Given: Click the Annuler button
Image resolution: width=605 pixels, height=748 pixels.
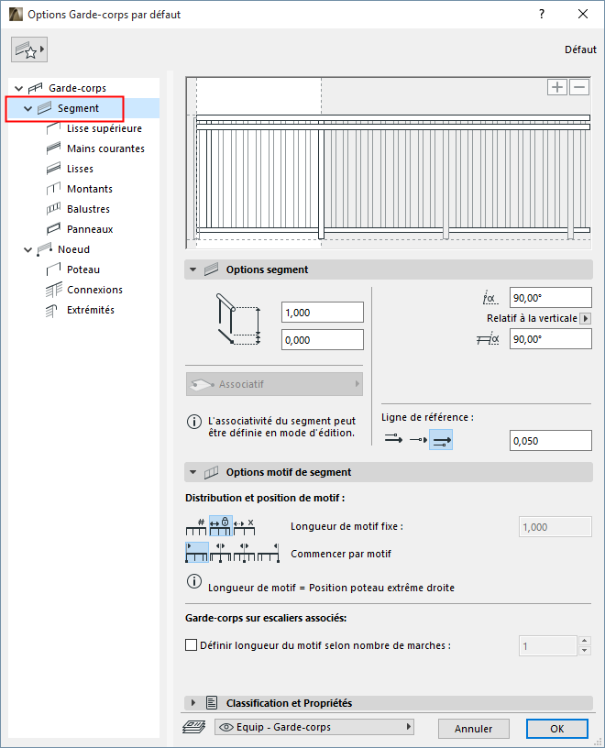Looking at the screenshot, I should tap(473, 729).
